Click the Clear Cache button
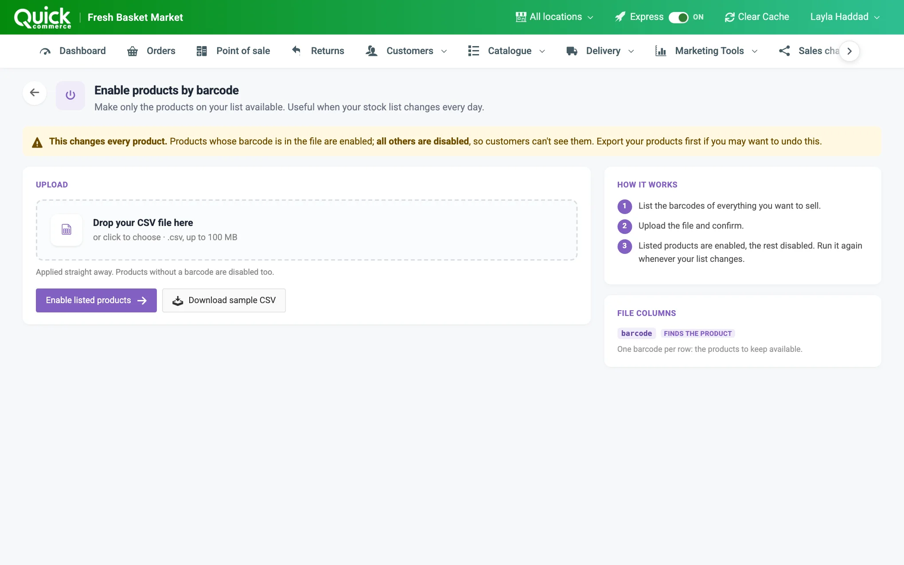 point(757,17)
